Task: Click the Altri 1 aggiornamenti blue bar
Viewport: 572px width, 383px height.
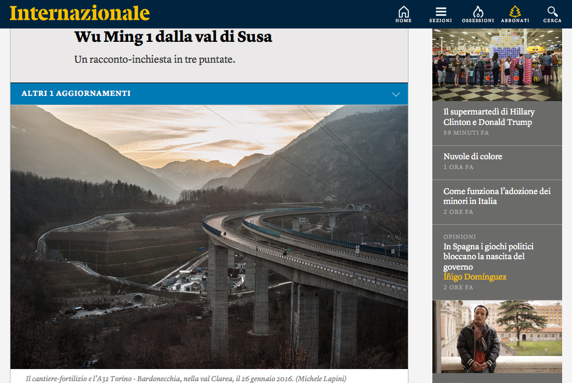Action: (209, 94)
